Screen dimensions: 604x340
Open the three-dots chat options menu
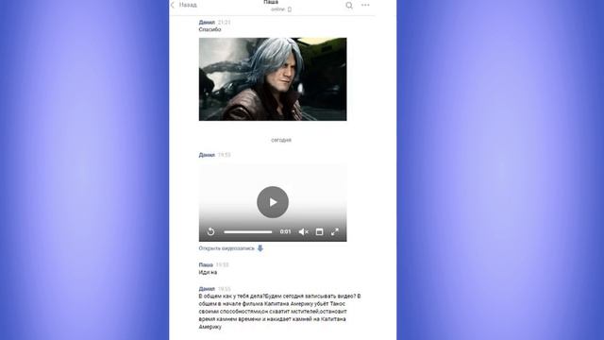click(365, 5)
